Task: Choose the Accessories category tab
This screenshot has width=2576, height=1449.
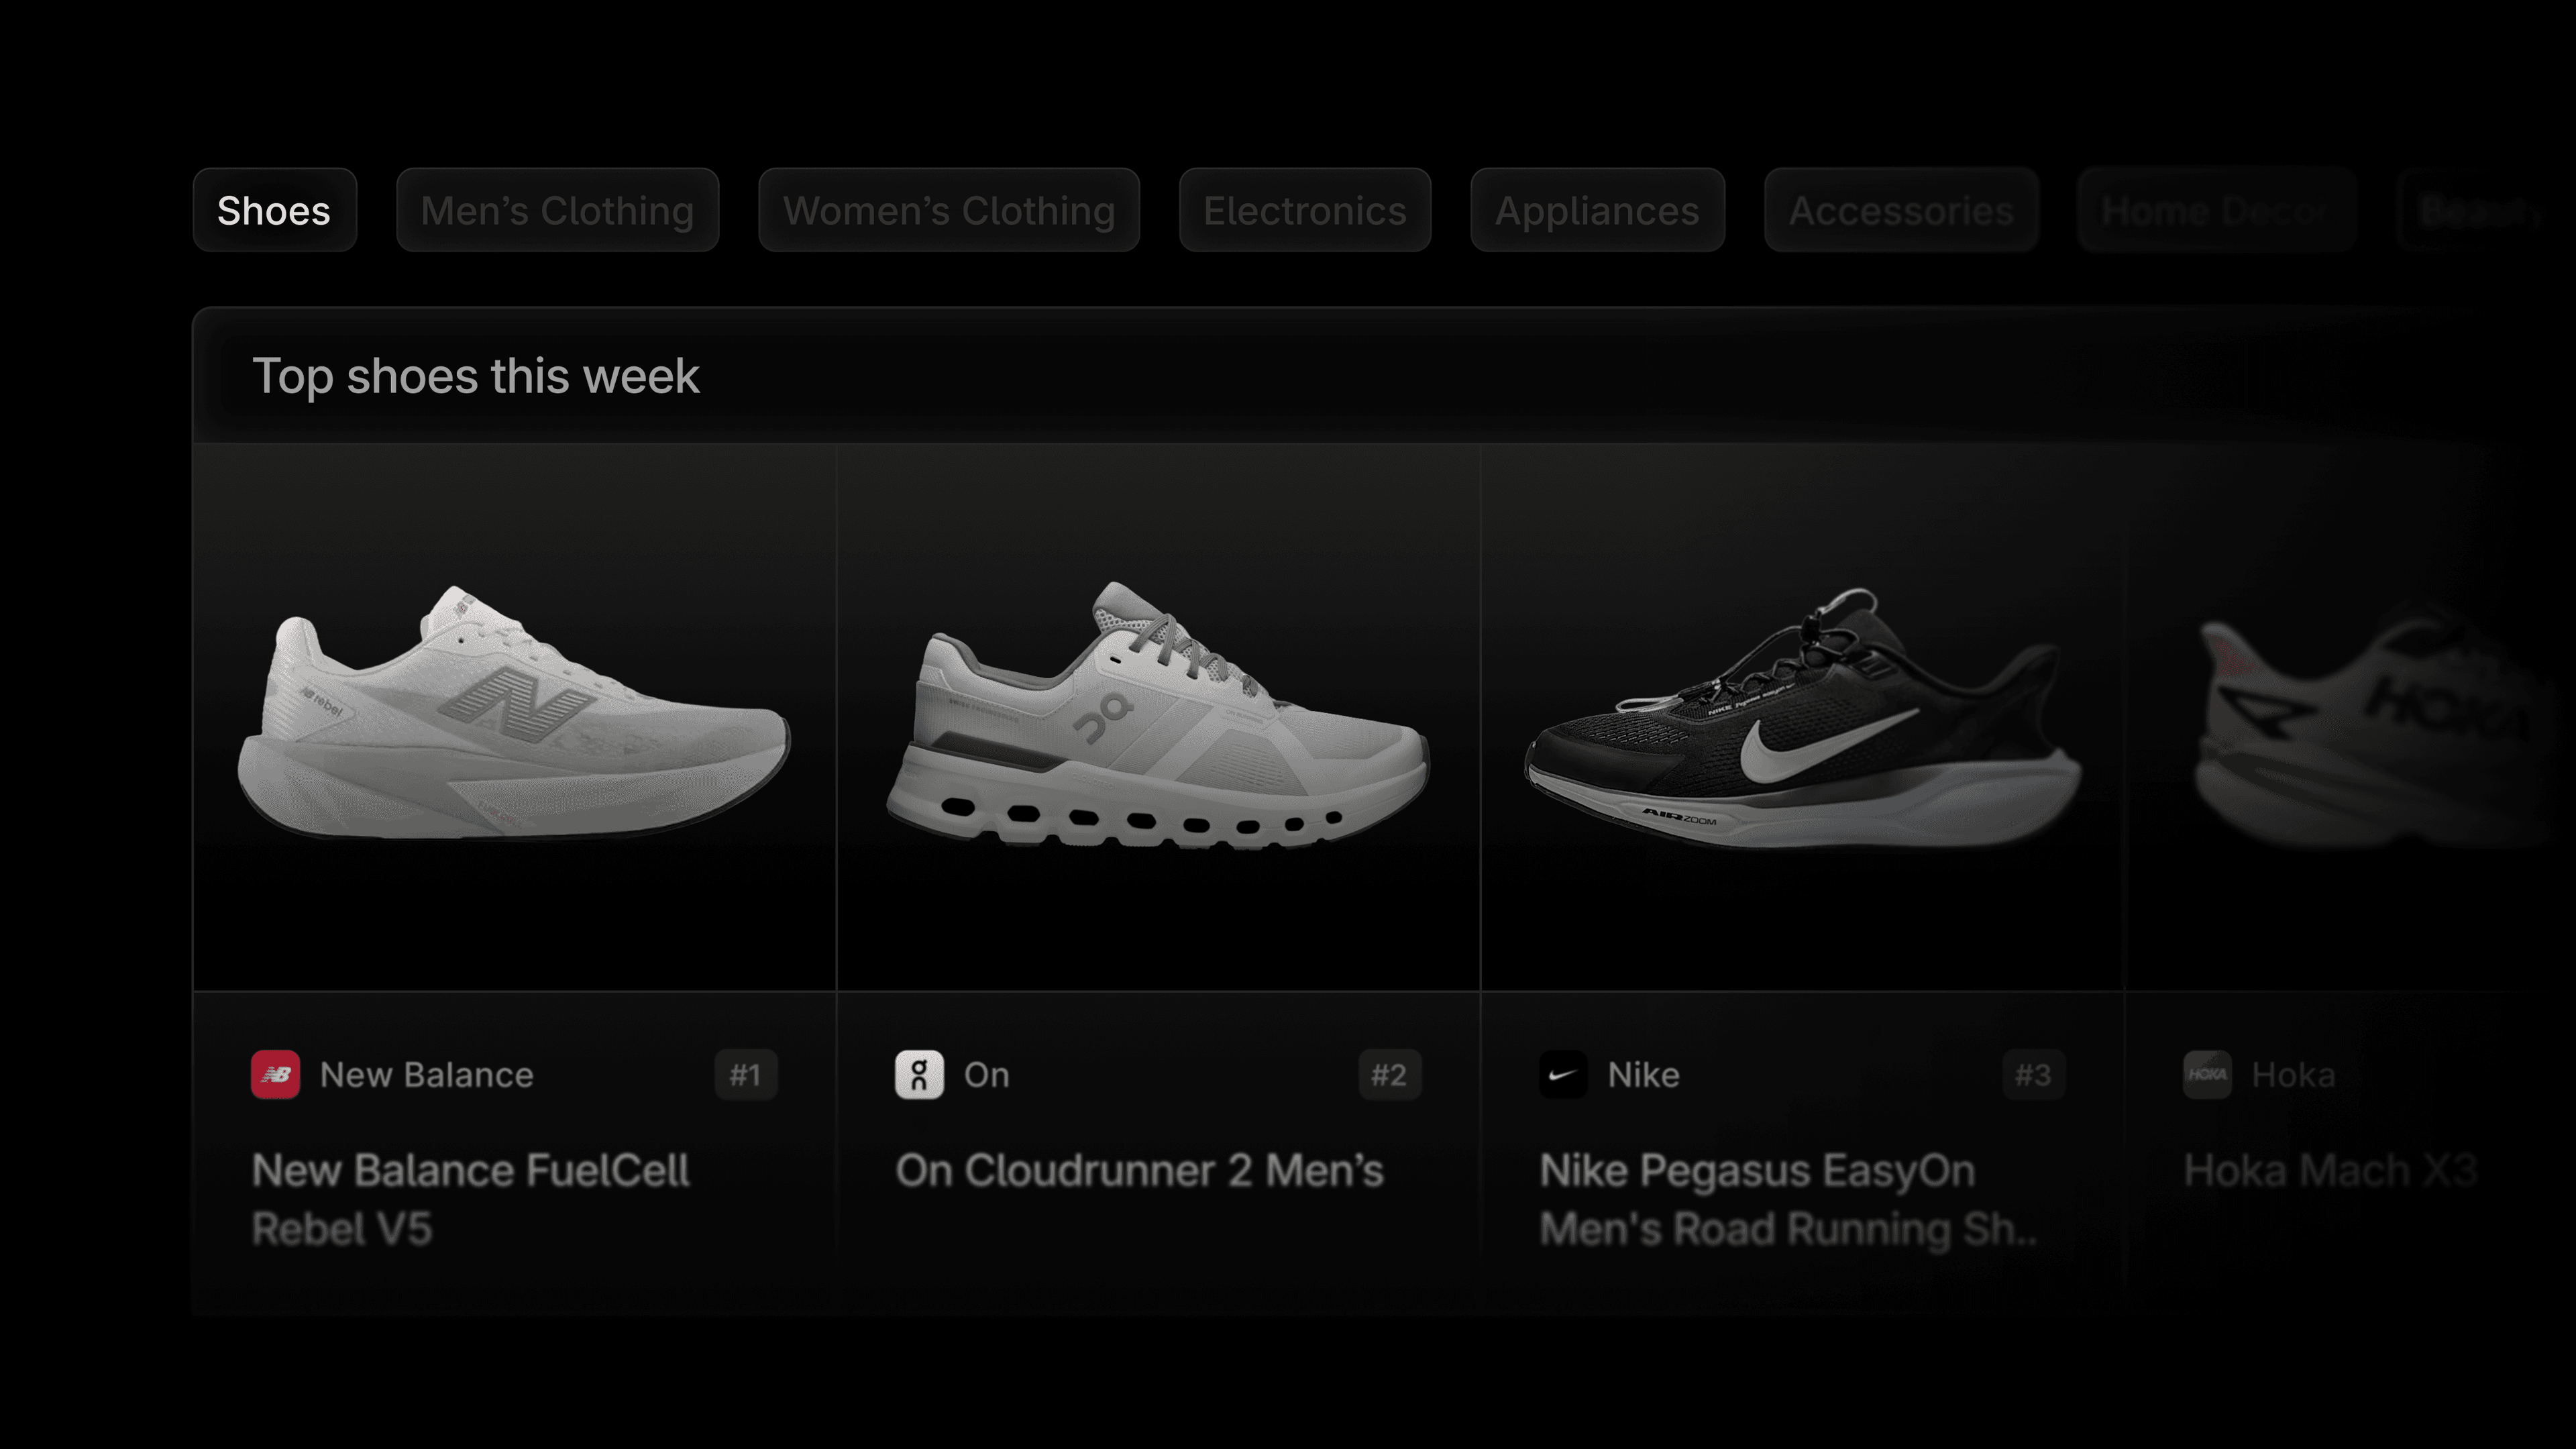Action: 1901,210
